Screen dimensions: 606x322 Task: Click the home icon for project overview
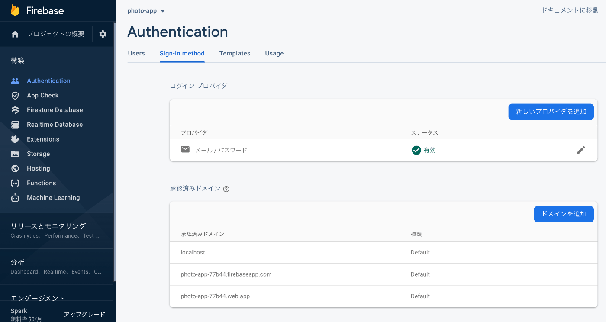[x=15, y=34]
